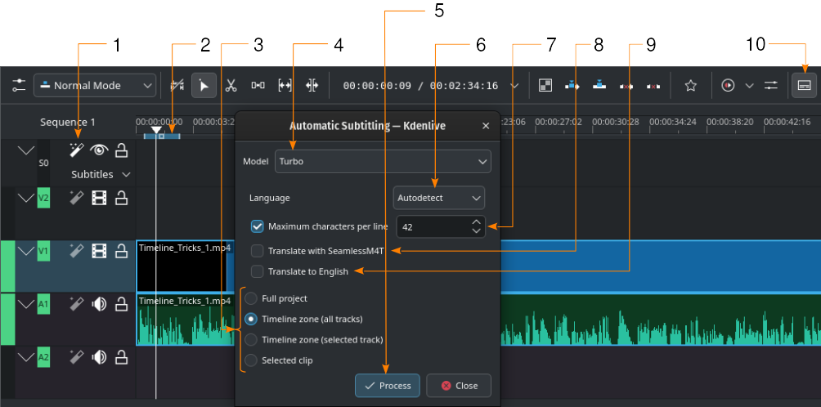
Task: Select the Ripple tool
Action: (312, 85)
